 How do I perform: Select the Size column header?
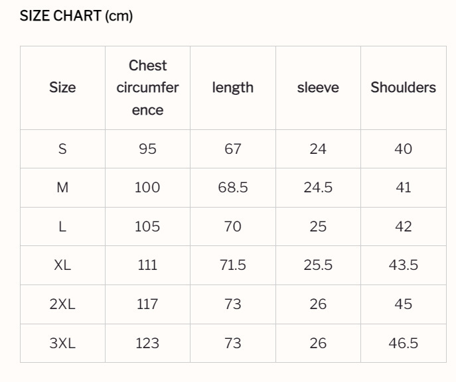click(62, 88)
